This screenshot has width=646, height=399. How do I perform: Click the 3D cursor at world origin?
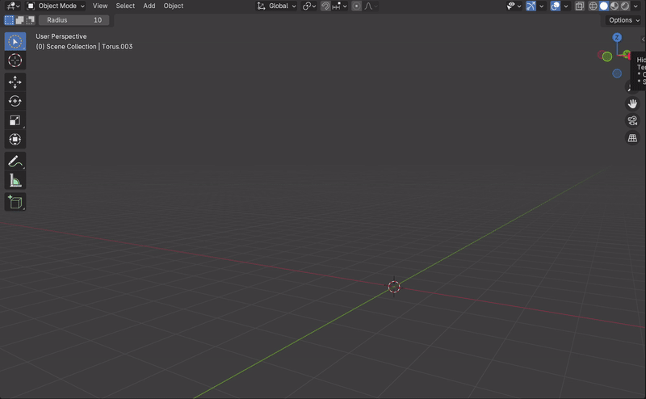(394, 287)
